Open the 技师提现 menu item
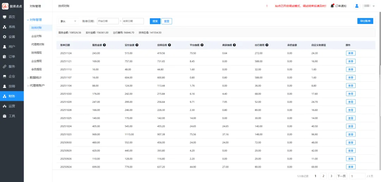This screenshot has height=182, width=381. coord(36,52)
